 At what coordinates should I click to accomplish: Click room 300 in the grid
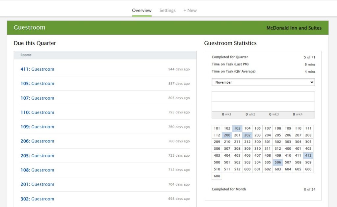click(x=257, y=142)
